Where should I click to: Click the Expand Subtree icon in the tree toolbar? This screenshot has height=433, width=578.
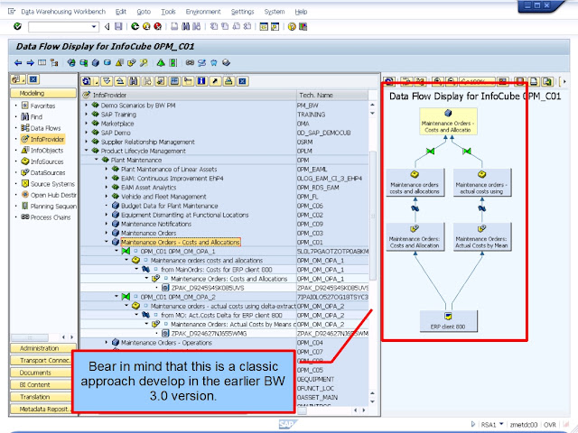click(x=107, y=81)
